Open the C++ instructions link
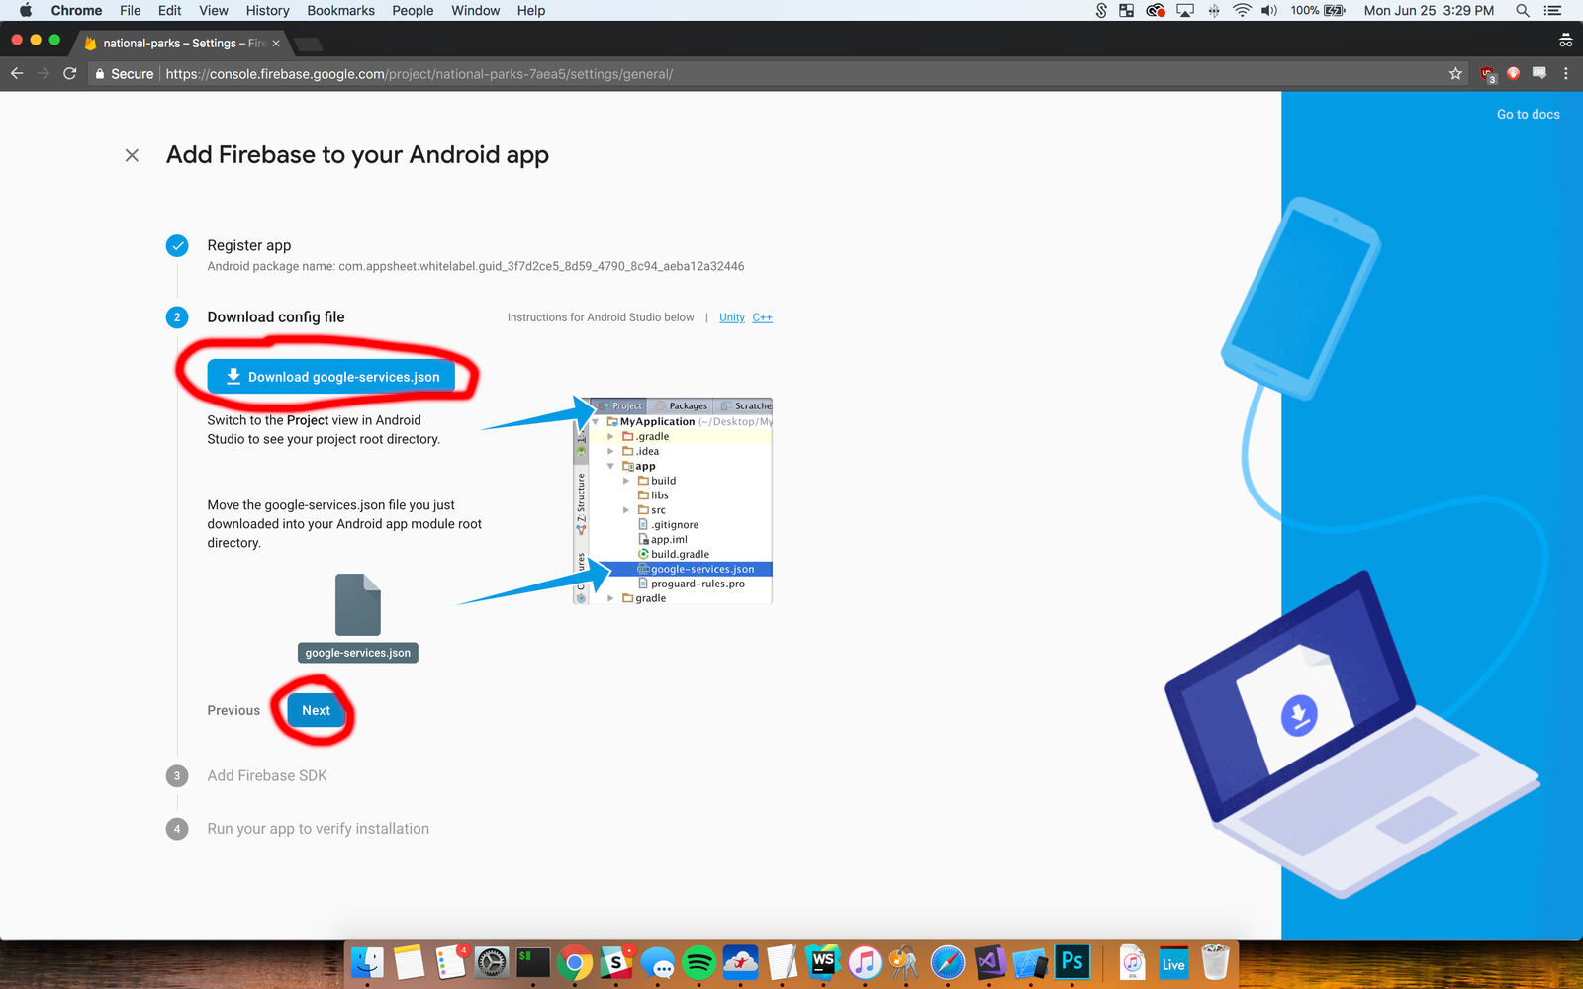This screenshot has width=1583, height=989. [762, 317]
